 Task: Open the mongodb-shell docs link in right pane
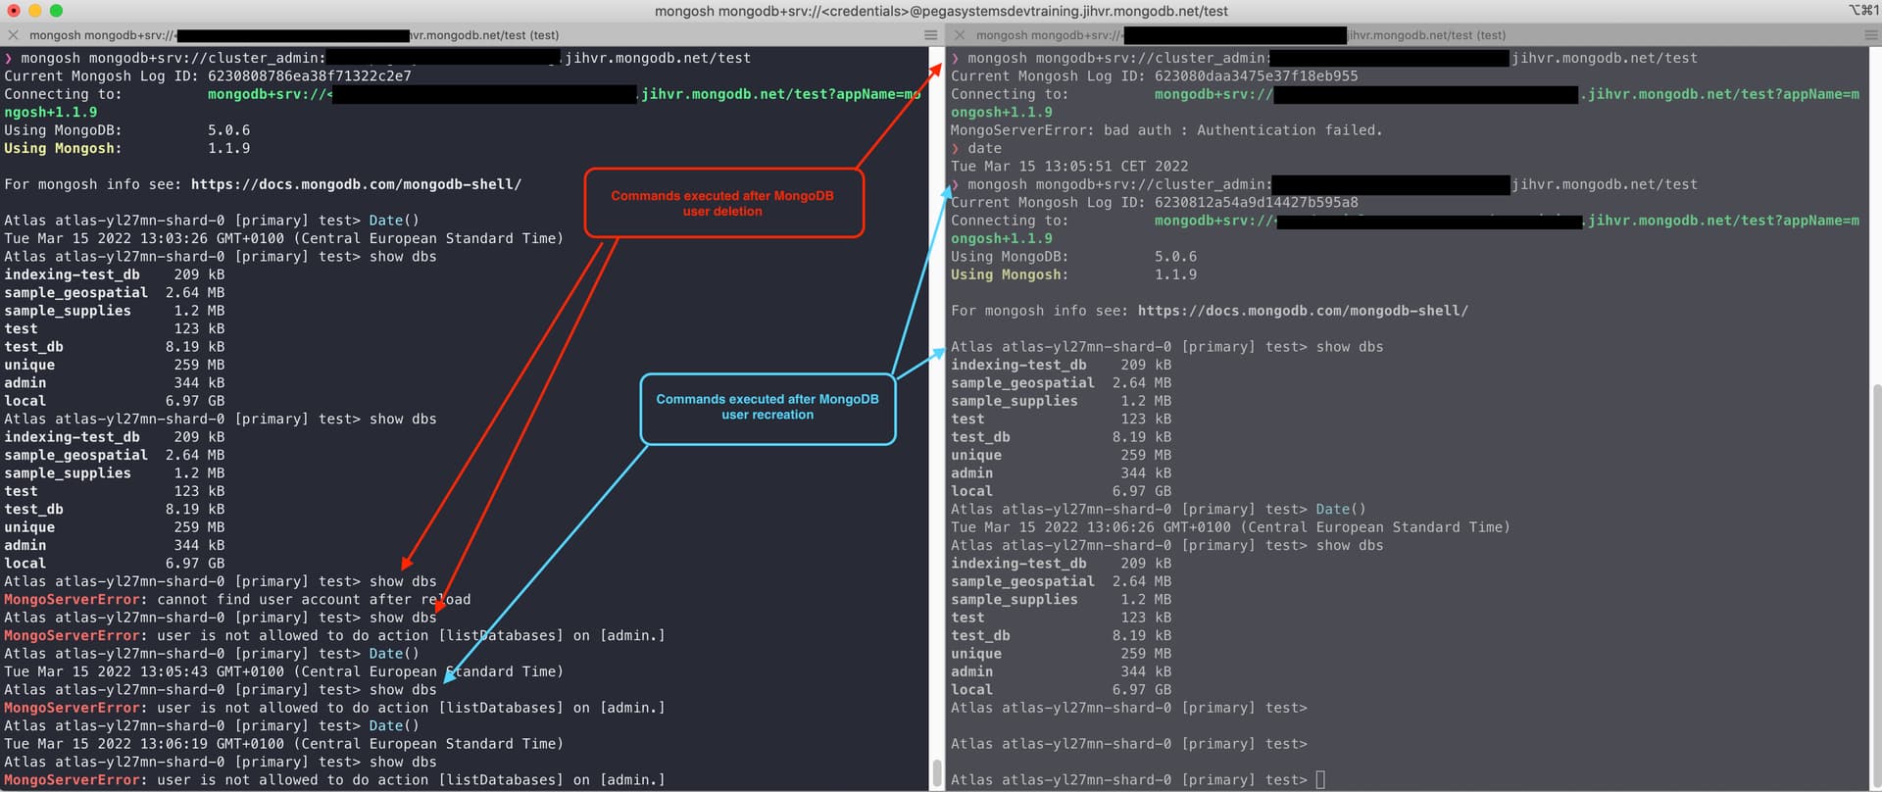point(1303,311)
